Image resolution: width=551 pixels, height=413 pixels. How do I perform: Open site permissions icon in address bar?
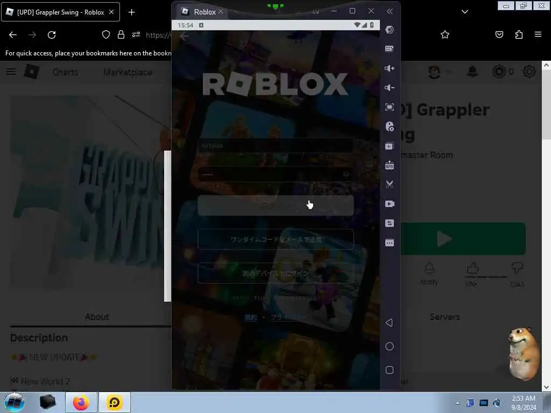point(136,34)
